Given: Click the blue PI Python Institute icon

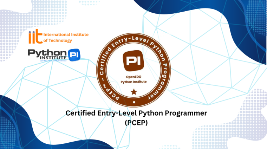Looking at the screenshot, I should tap(74, 55).
